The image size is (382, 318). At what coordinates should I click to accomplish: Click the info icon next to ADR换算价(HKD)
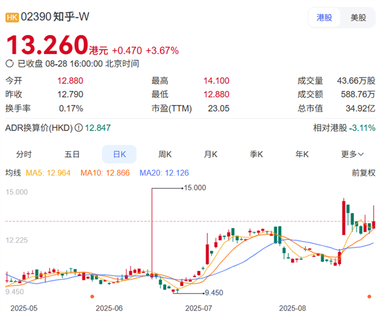point(79,128)
